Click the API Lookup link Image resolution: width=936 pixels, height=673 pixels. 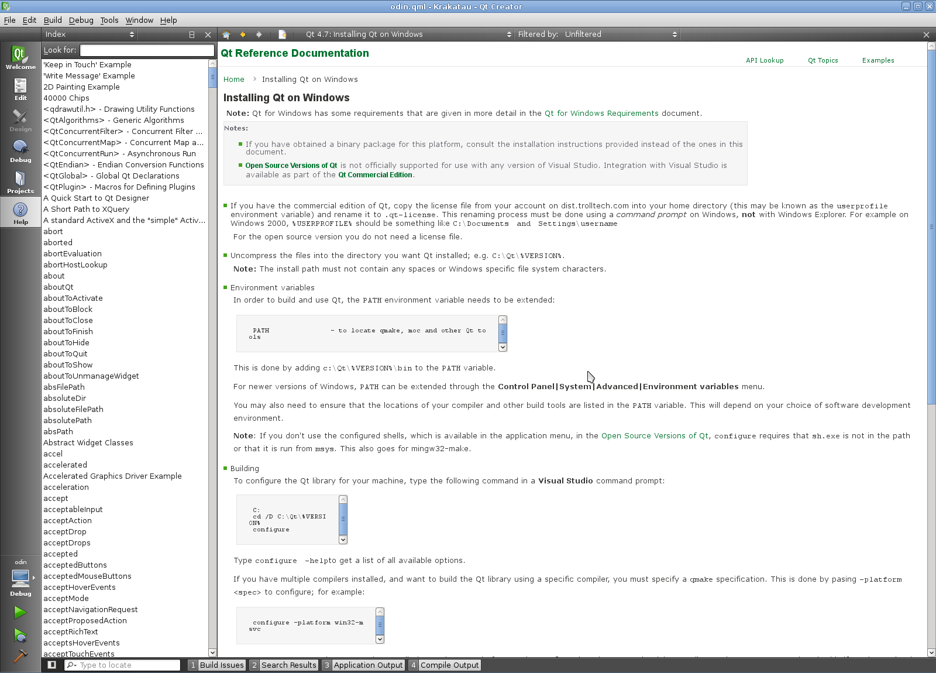coord(765,60)
